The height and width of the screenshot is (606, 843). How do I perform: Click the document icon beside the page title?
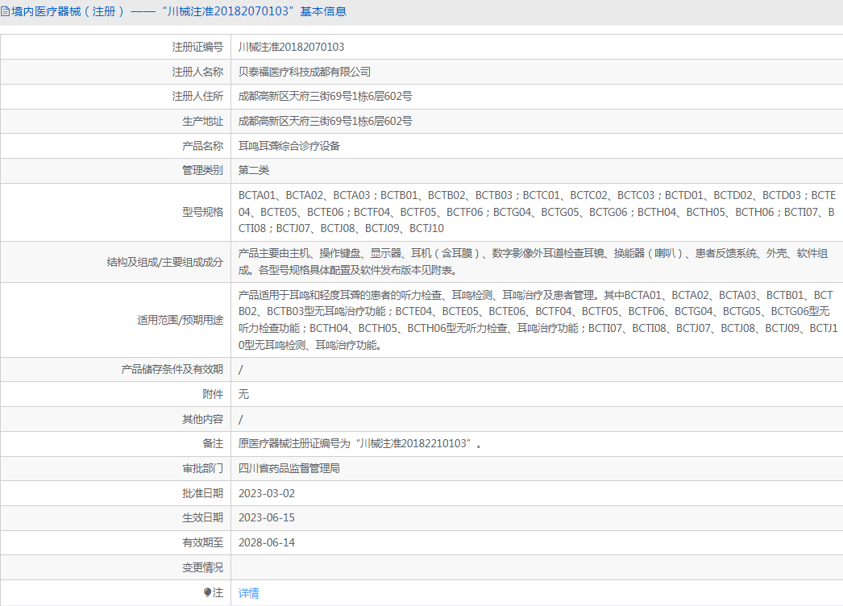[x=5, y=11]
